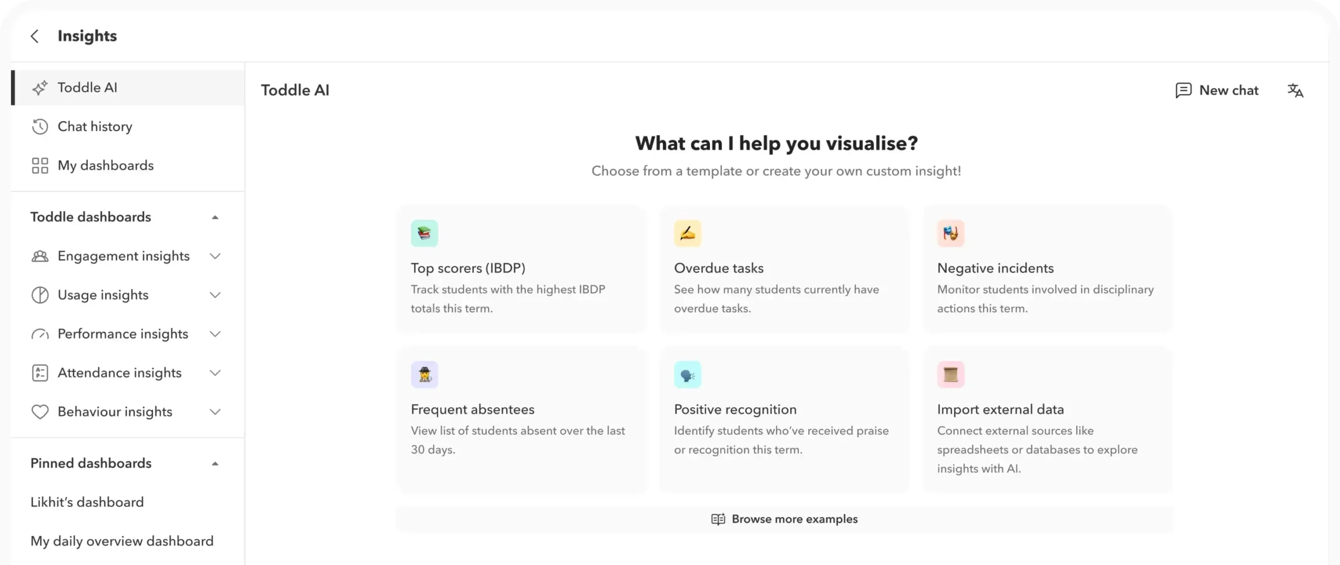The height and width of the screenshot is (565, 1340).
Task: Click Browse more examples button
Action: [784, 519]
